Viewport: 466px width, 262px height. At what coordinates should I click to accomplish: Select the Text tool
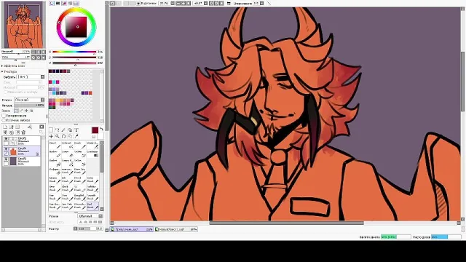click(x=76, y=130)
